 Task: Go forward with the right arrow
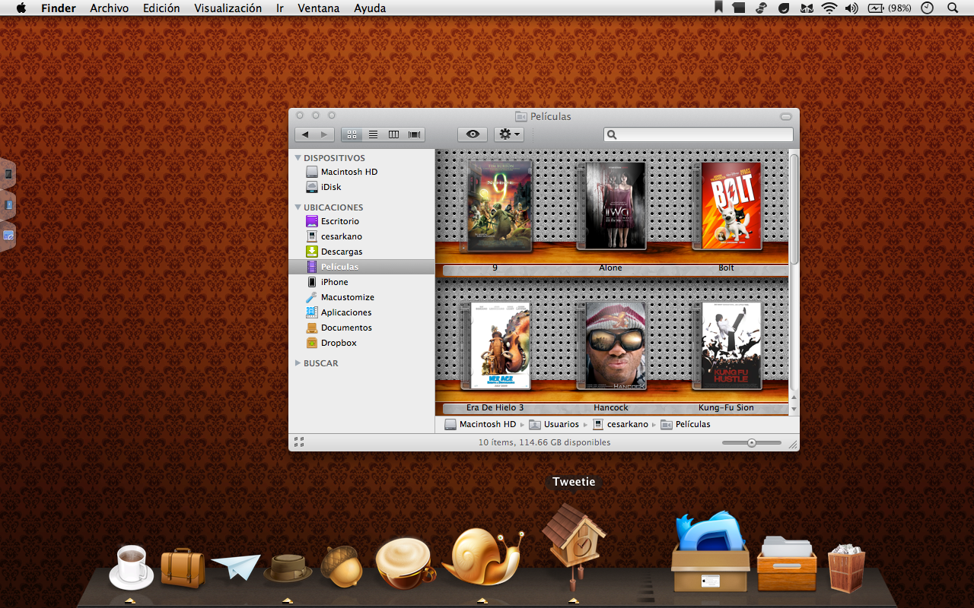click(x=325, y=135)
